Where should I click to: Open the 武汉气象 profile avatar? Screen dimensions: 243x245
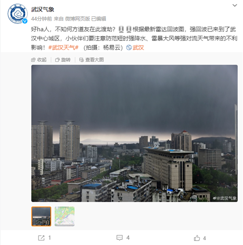[x=17, y=14]
